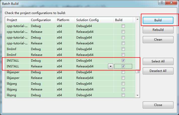
Task: Click the Close button at bottom
Action: [158, 105]
